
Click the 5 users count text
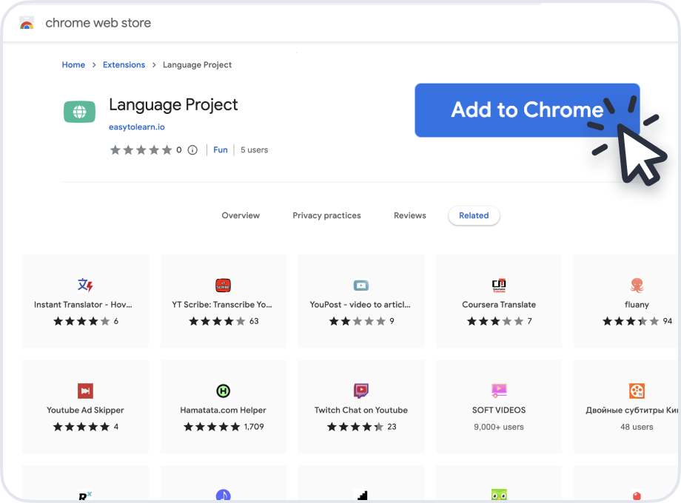pos(255,149)
